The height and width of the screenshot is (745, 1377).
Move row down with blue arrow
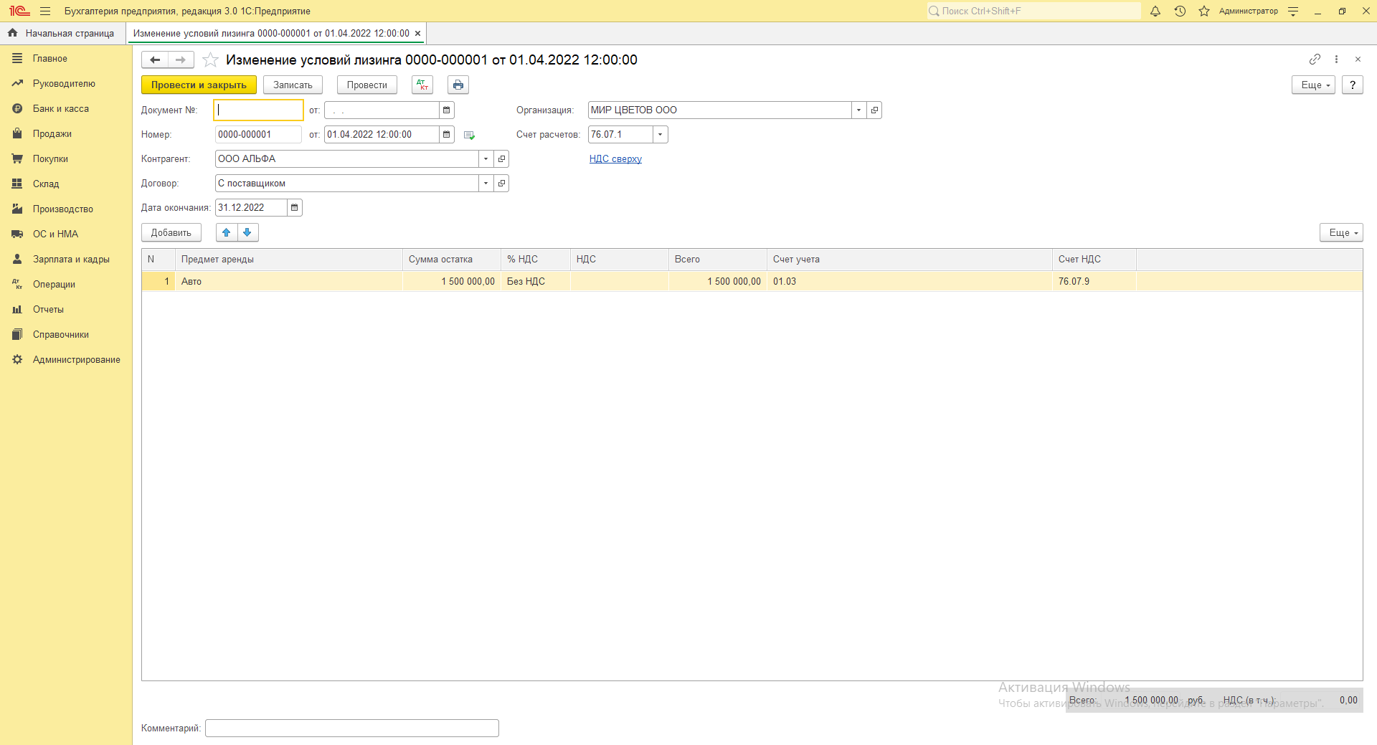coord(247,232)
